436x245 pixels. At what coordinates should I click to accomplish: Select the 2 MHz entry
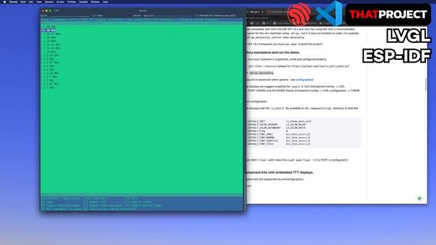tap(48, 80)
